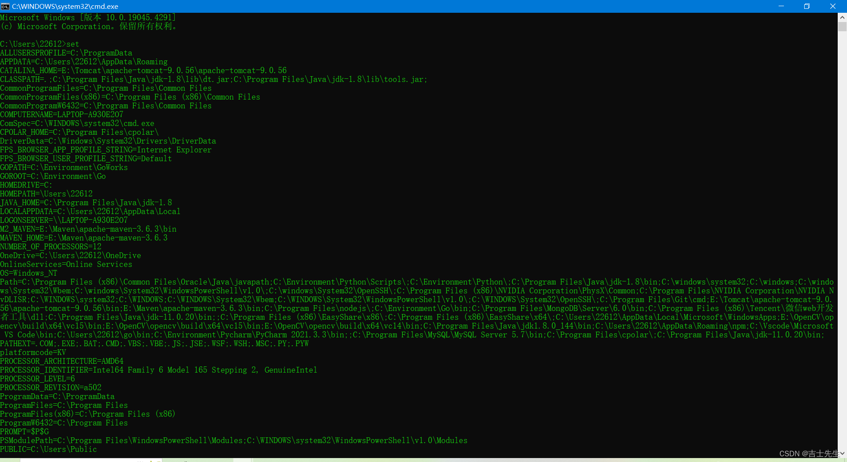Click the ProgramData=C:\ProgramData line
The height and width of the screenshot is (462, 847).
click(x=57, y=396)
